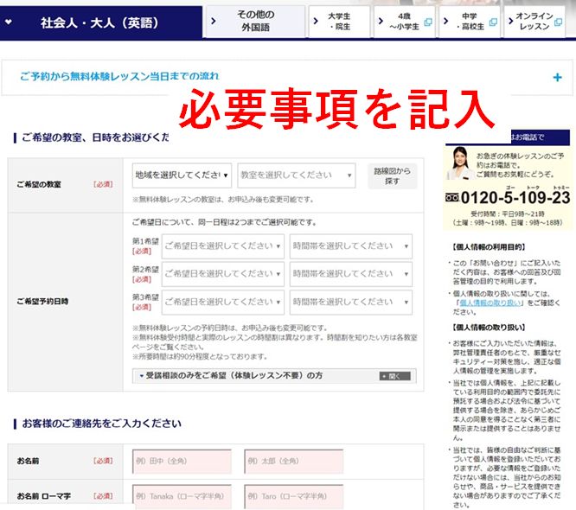
Task: Expand ご予約から無料体験レッスン当日までの流れ with plus icon
Action: (x=557, y=78)
